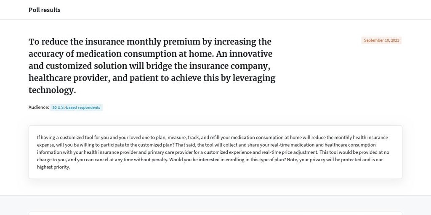Click question line starting "expense, will you be willing"
Image resolution: width=431 pixels, height=215 pixels.
click(206, 145)
